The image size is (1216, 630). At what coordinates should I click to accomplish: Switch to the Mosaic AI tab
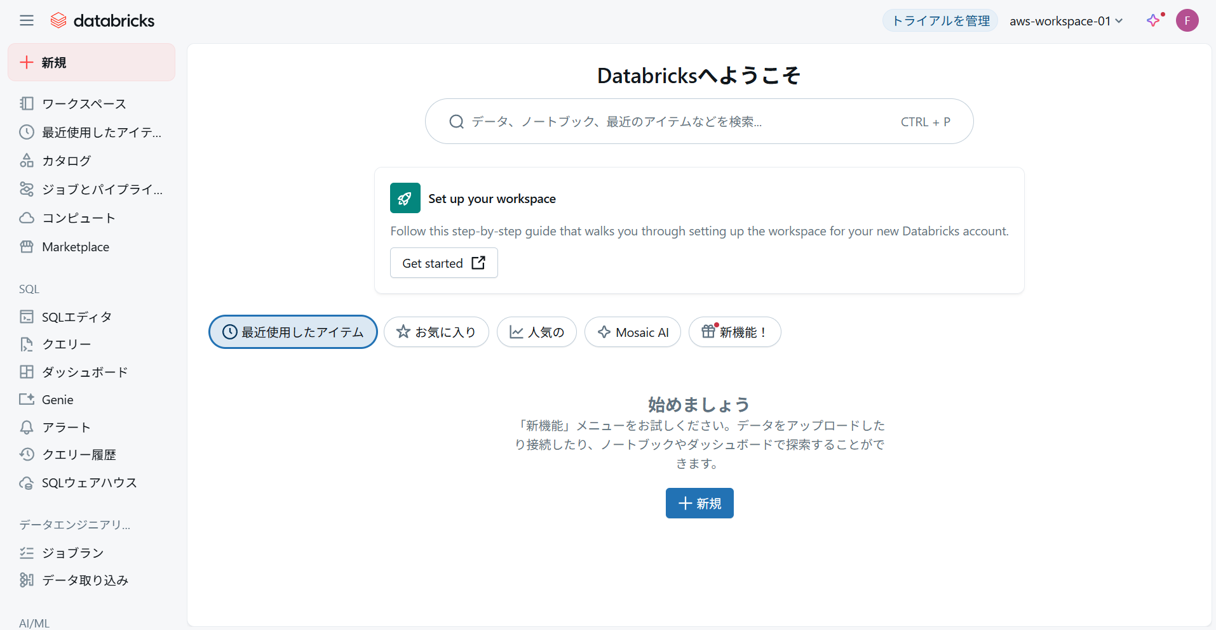point(633,332)
